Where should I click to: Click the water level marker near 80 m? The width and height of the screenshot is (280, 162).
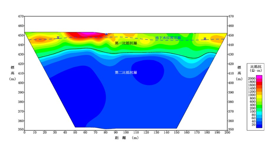[106, 34]
